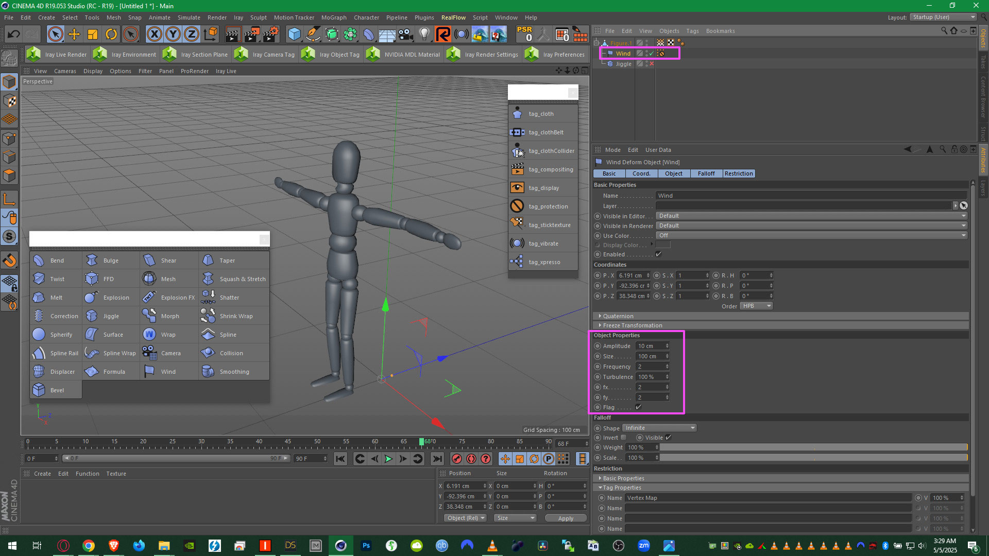Screen dimensions: 989x556
Task: Toggle Z axis lock
Action: [x=191, y=34]
